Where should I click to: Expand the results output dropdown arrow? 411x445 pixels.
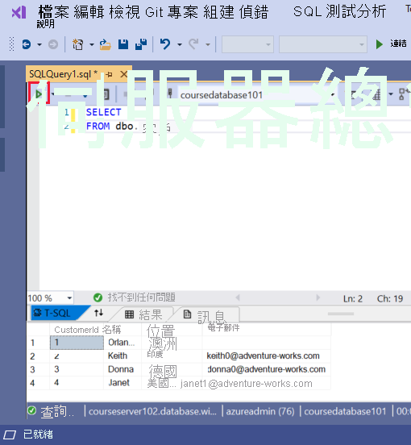(391, 94)
